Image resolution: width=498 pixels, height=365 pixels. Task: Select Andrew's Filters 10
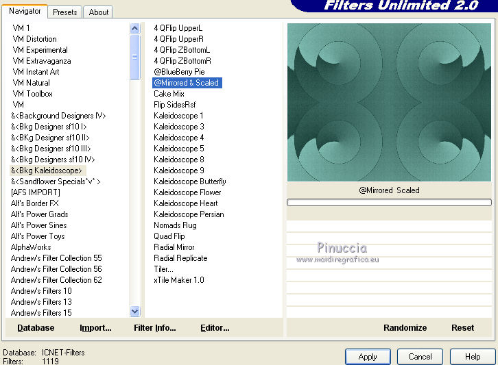coord(41,291)
